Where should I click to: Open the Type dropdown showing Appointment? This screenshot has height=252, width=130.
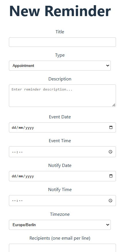(x=60, y=66)
